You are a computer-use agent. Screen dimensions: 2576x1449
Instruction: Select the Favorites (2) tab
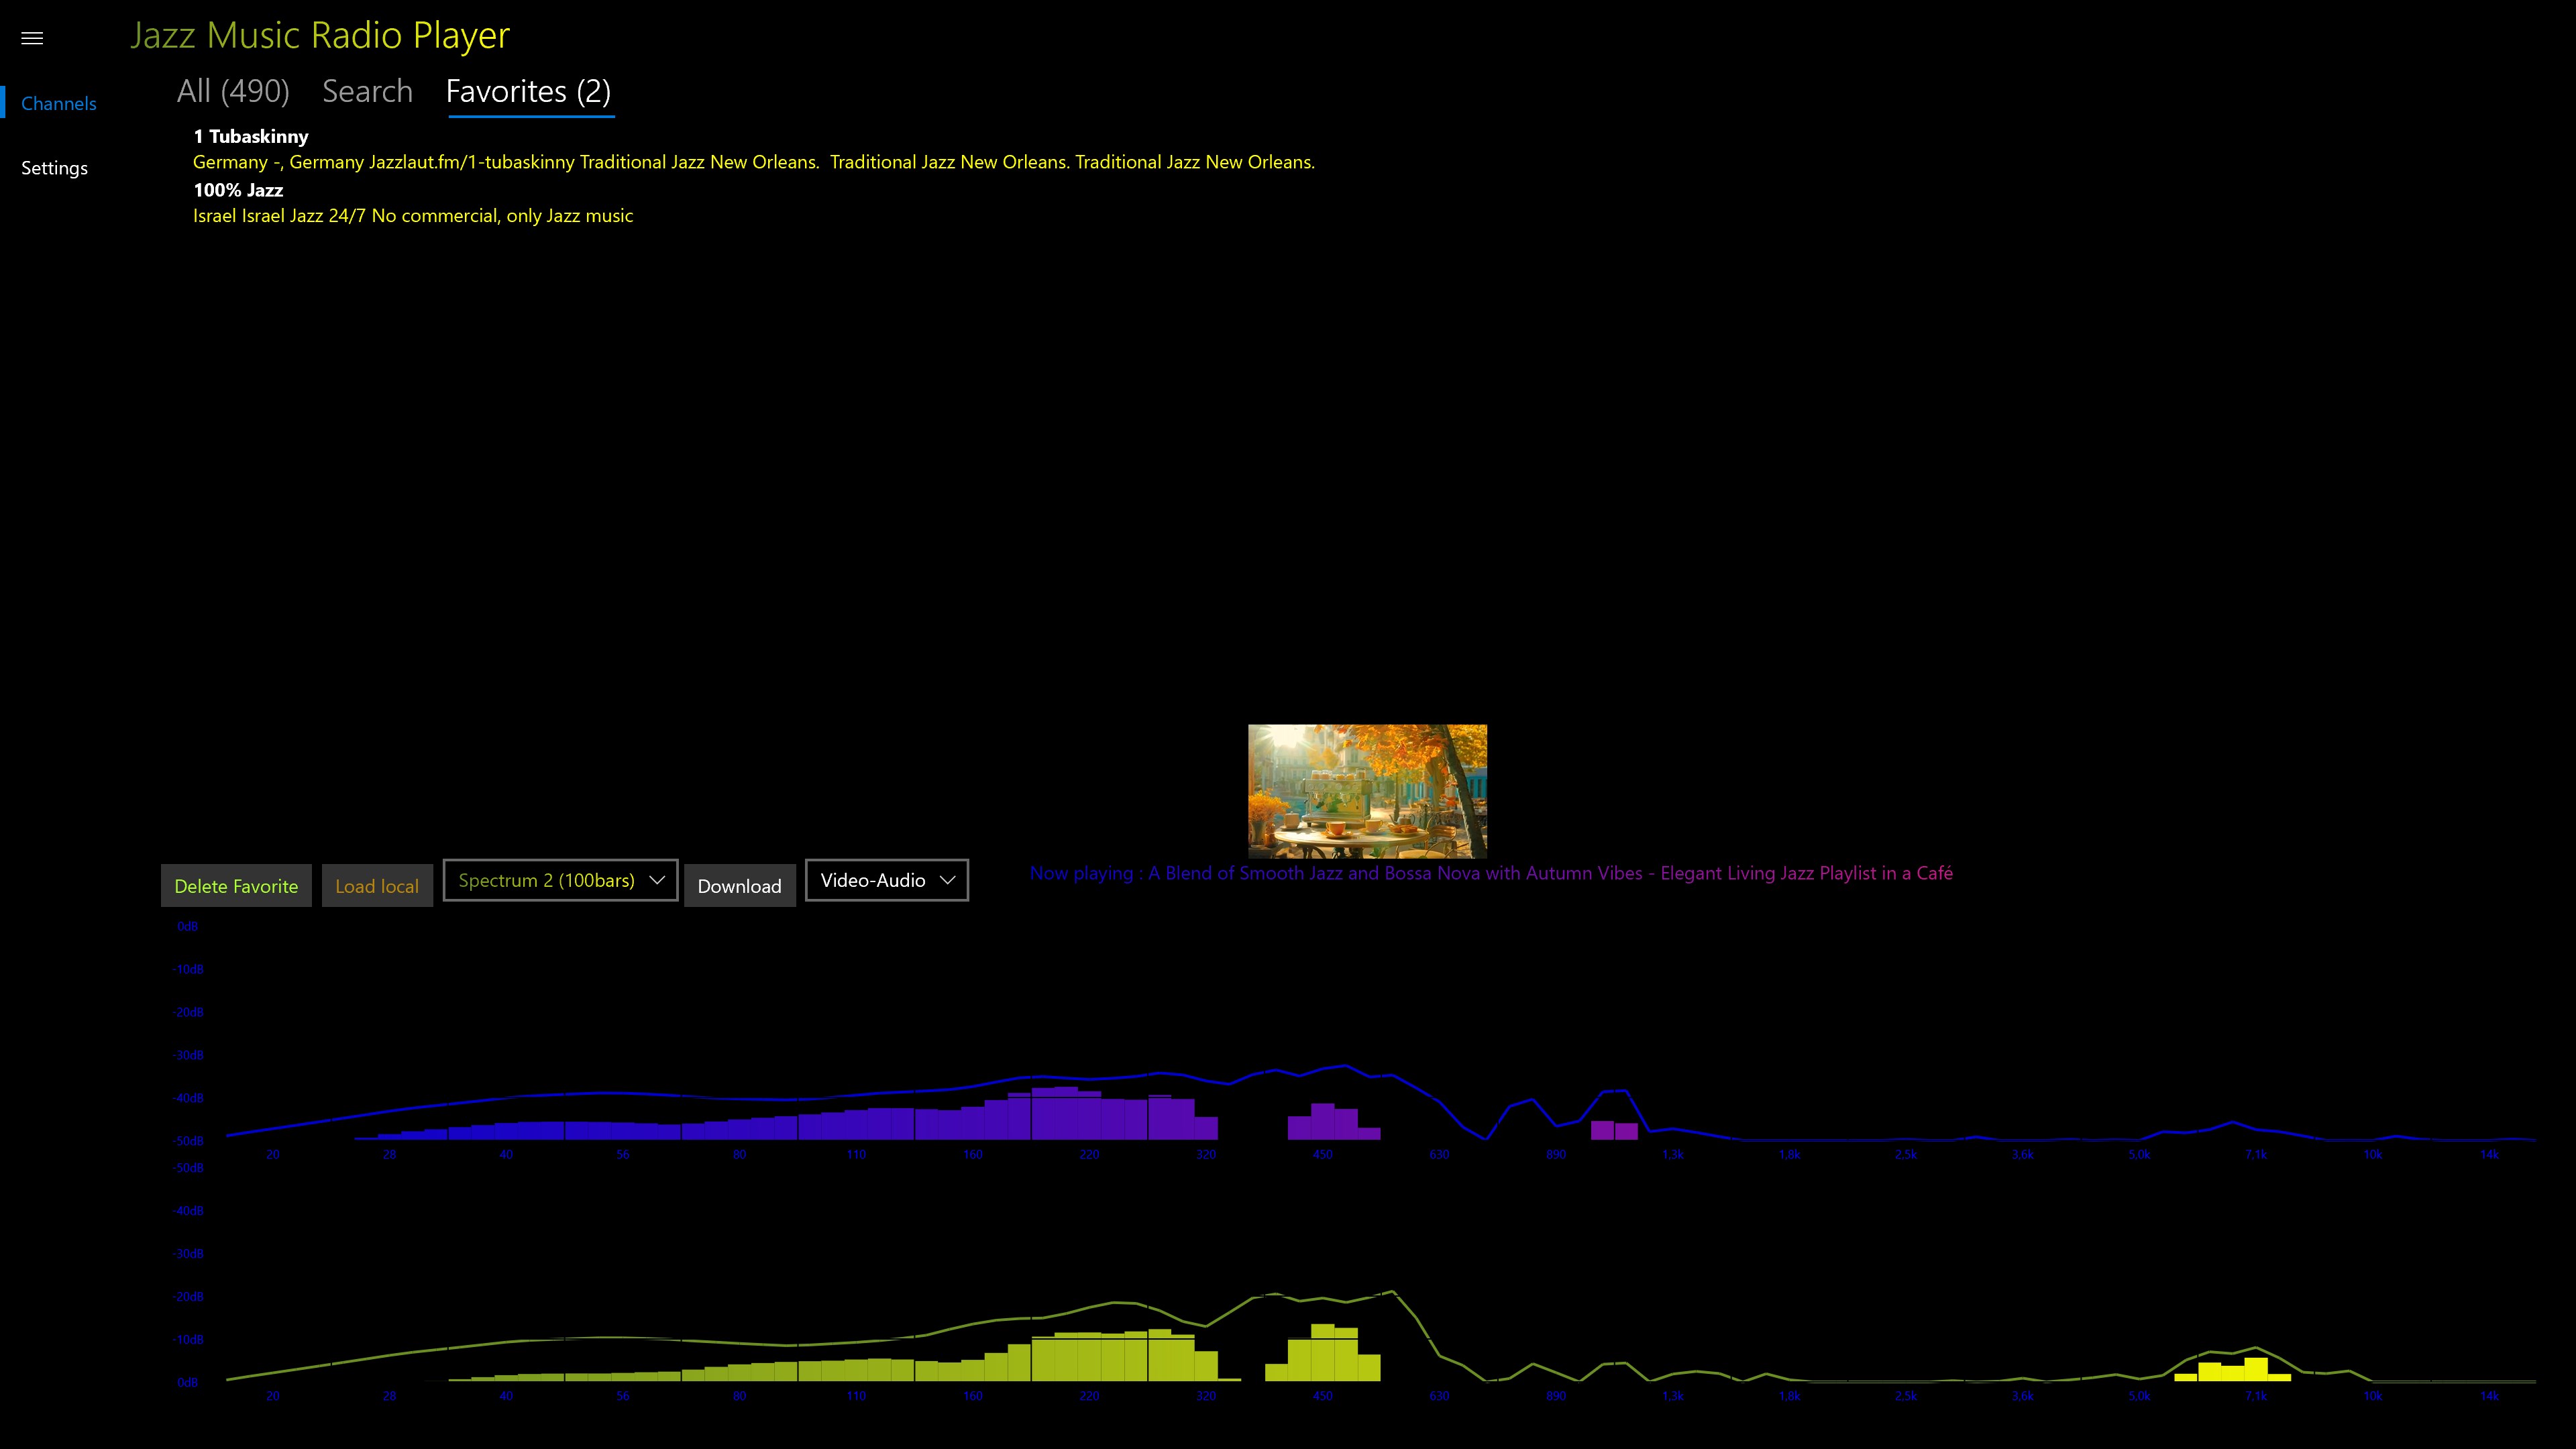point(528,91)
